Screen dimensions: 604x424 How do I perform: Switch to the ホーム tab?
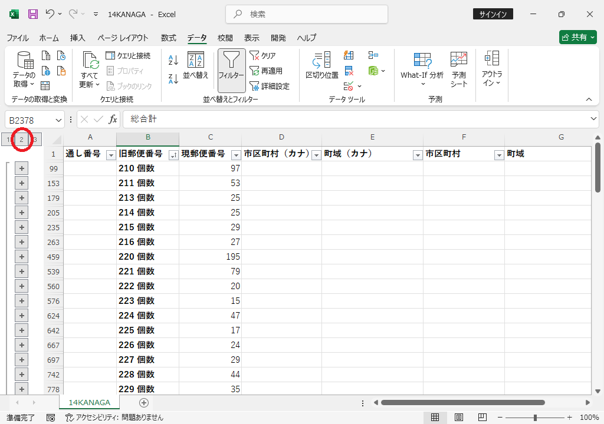coord(49,38)
